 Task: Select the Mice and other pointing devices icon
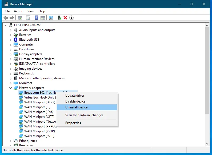tap(16, 78)
